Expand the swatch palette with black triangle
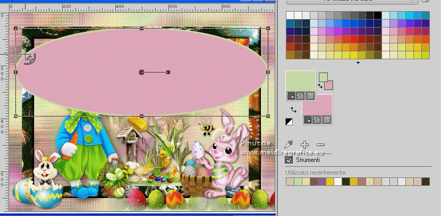This screenshot has height=216, width=441. 358,63
